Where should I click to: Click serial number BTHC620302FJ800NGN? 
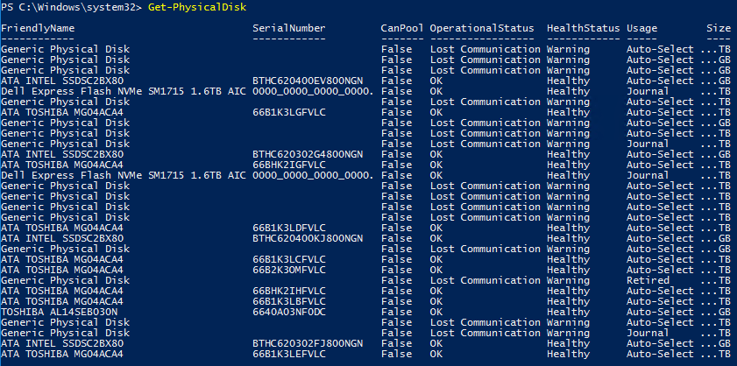point(308,343)
